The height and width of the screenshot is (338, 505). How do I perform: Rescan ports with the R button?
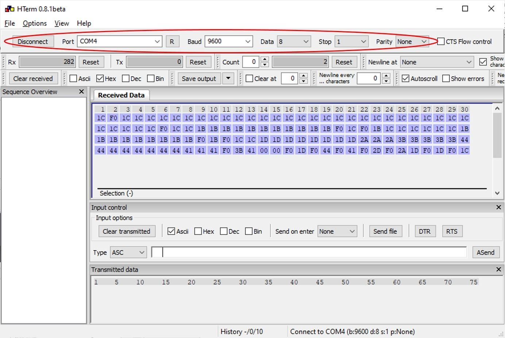[x=173, y=41]
